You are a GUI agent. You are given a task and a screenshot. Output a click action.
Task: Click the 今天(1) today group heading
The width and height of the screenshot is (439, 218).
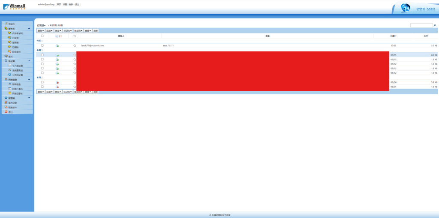point(40,41)
